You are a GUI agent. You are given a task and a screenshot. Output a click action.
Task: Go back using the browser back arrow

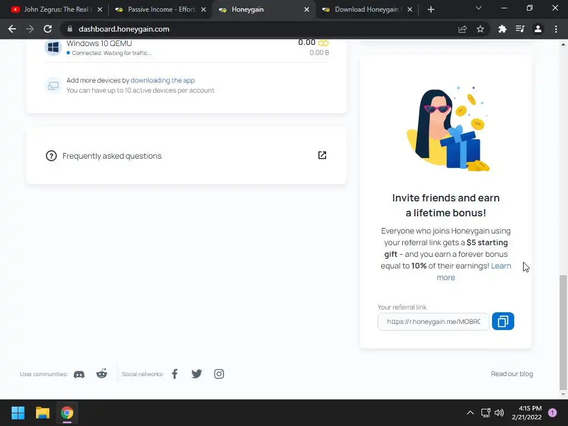tap(12, 29)
